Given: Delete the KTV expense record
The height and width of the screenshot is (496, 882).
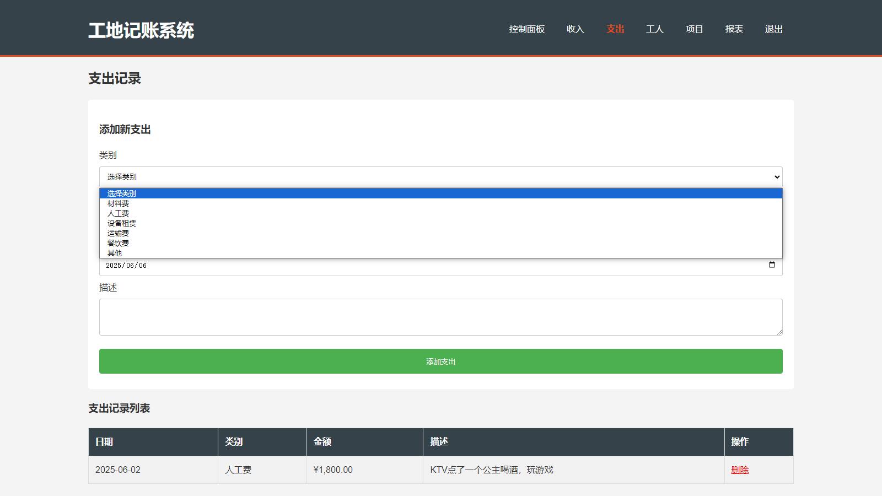Looking at the screenshot, I should point(740,470).
